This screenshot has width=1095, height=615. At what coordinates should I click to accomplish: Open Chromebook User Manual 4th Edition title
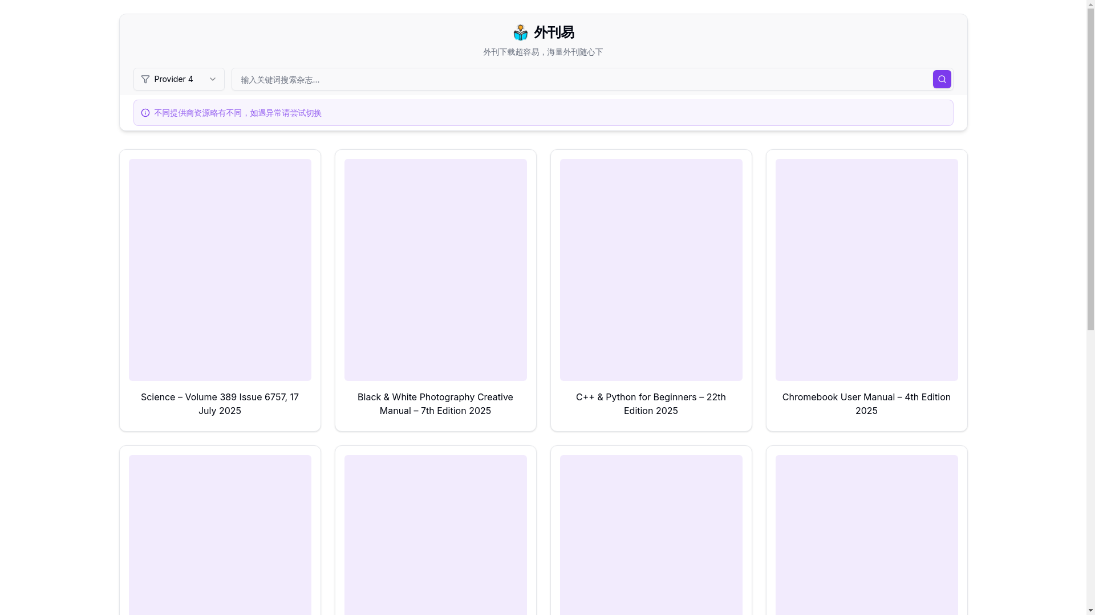(866, 404)
